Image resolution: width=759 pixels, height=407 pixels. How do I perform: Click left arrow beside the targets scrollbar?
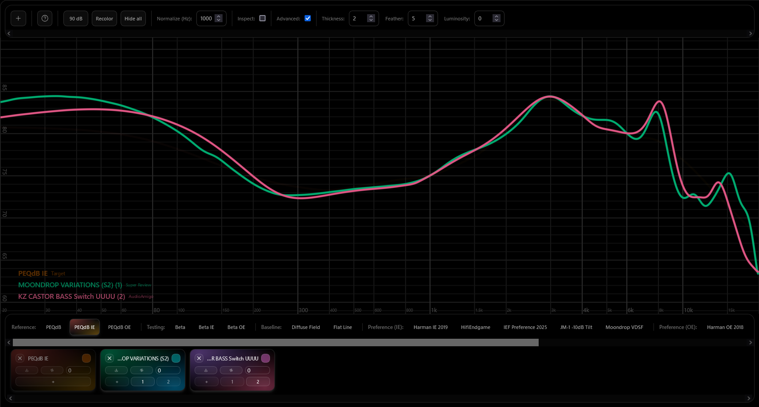coord(9,342)
